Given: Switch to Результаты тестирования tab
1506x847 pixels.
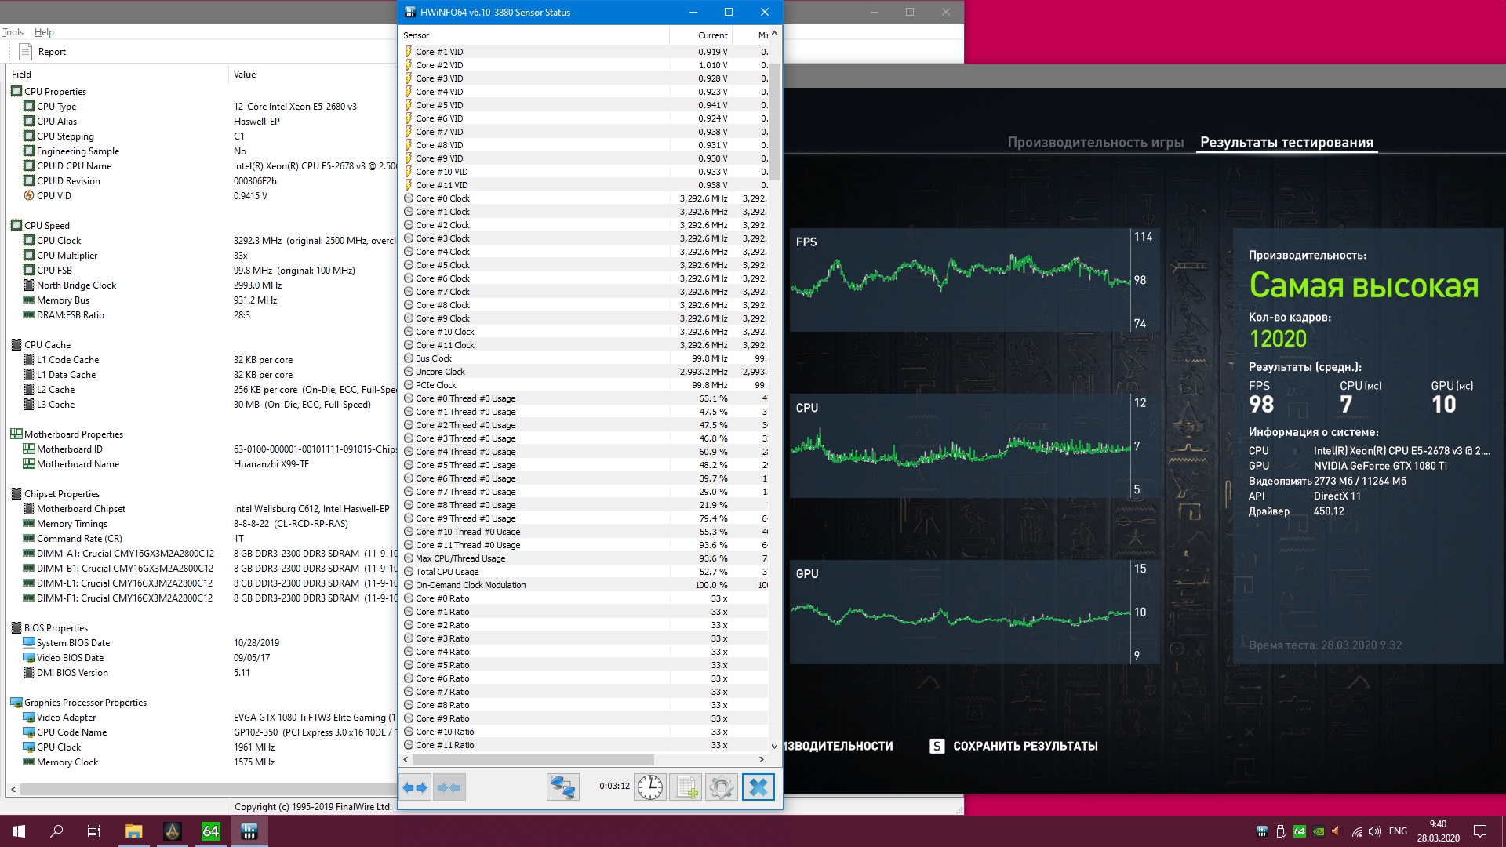Looking at the screenshot, I should point(1286,143).
